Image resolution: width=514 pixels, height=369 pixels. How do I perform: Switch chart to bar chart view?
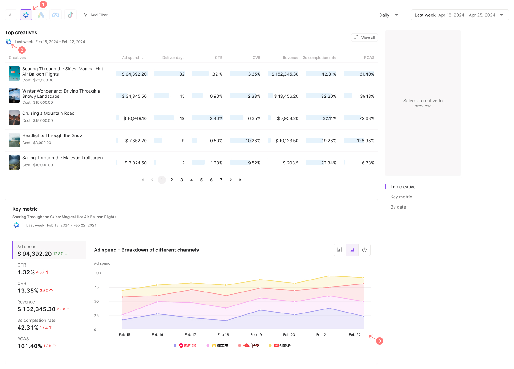click(x=340, y=250)
